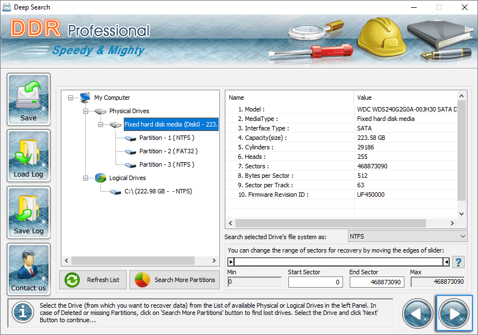This screenshot has width=478, height=335.
Task: Click the middle of the sector range slider
Action: click(339, 262)
